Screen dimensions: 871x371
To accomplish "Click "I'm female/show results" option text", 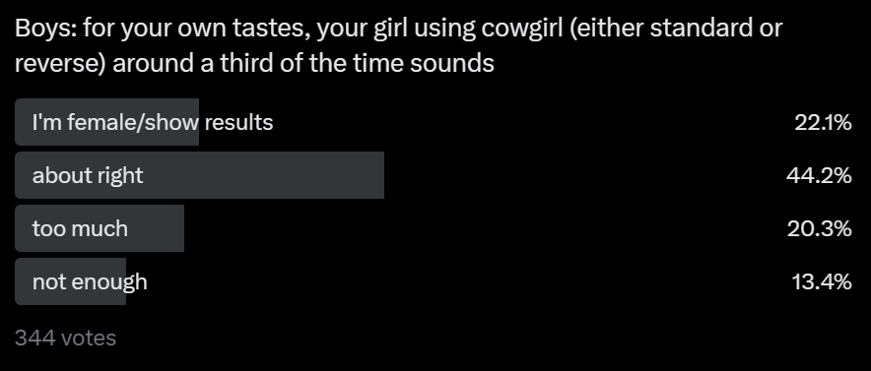I will [x=153, y=123].
